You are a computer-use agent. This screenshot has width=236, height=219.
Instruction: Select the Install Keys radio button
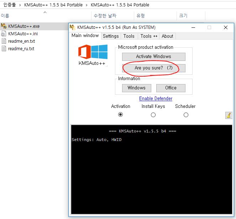153,115
